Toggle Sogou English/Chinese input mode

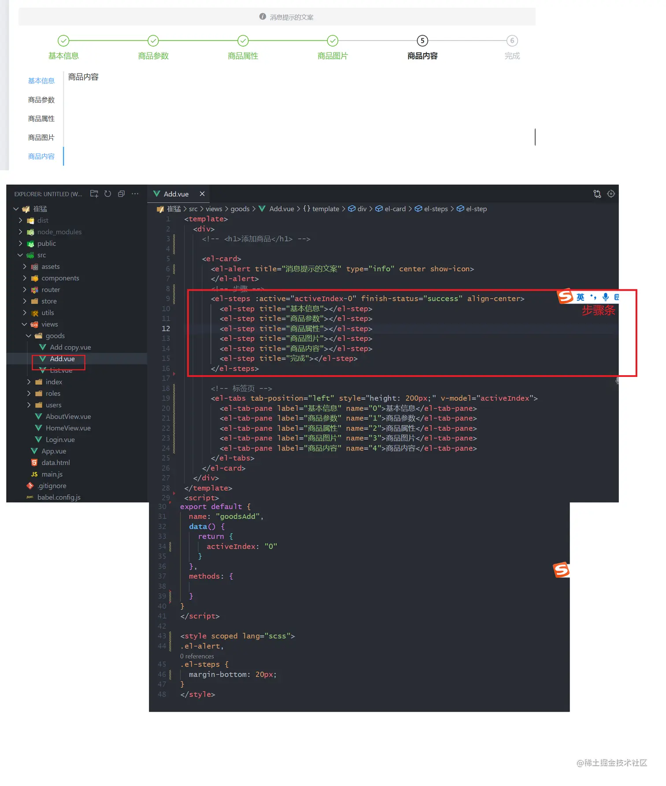coord(581,297)
